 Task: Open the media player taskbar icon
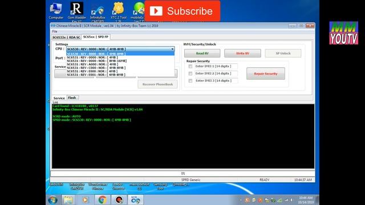pos(85,200)
